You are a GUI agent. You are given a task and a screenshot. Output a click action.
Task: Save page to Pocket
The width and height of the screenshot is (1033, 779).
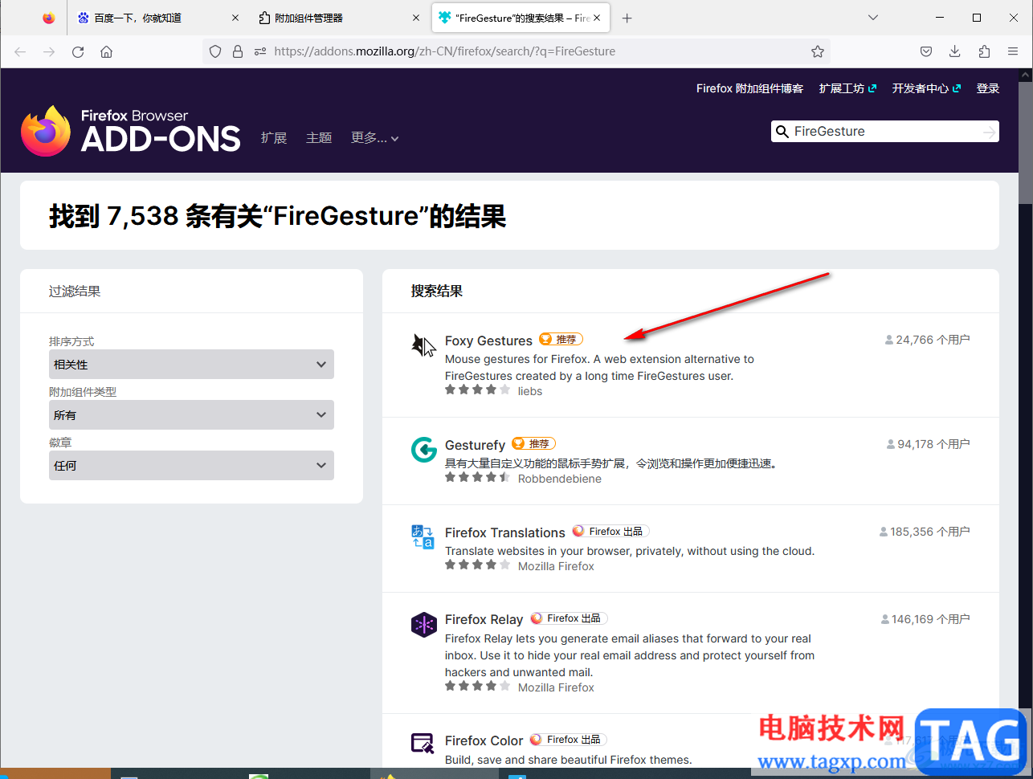point(926,51)
